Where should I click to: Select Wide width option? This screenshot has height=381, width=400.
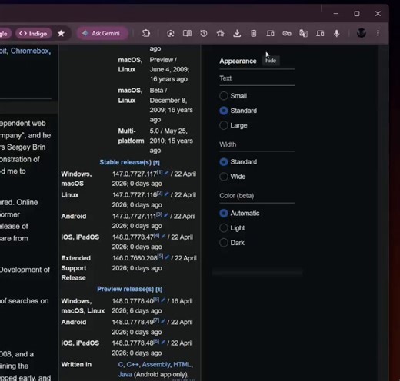(x=224, y=177)
